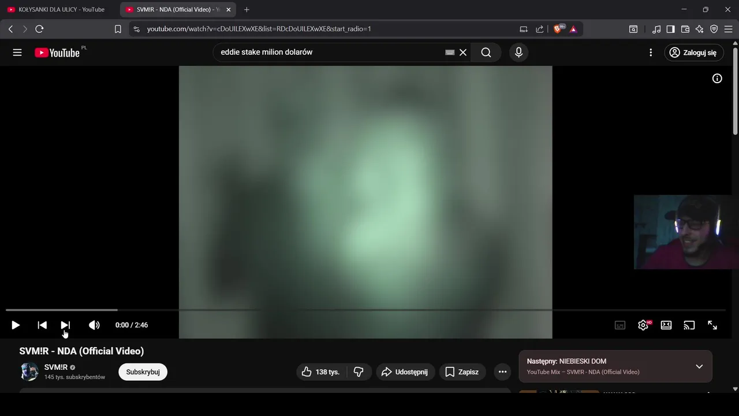Screen dimensions: 739x416
Task: Open Leo AI sparkle icon
Action: pyautogui.click(x=700, y=29)
